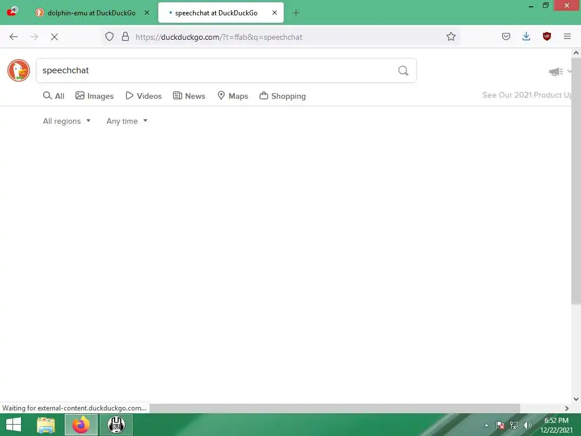The height and width of the screenshot is (436, 581).
Task: Click the taskbar clock showing 6:52 PM
Action: 556,425
